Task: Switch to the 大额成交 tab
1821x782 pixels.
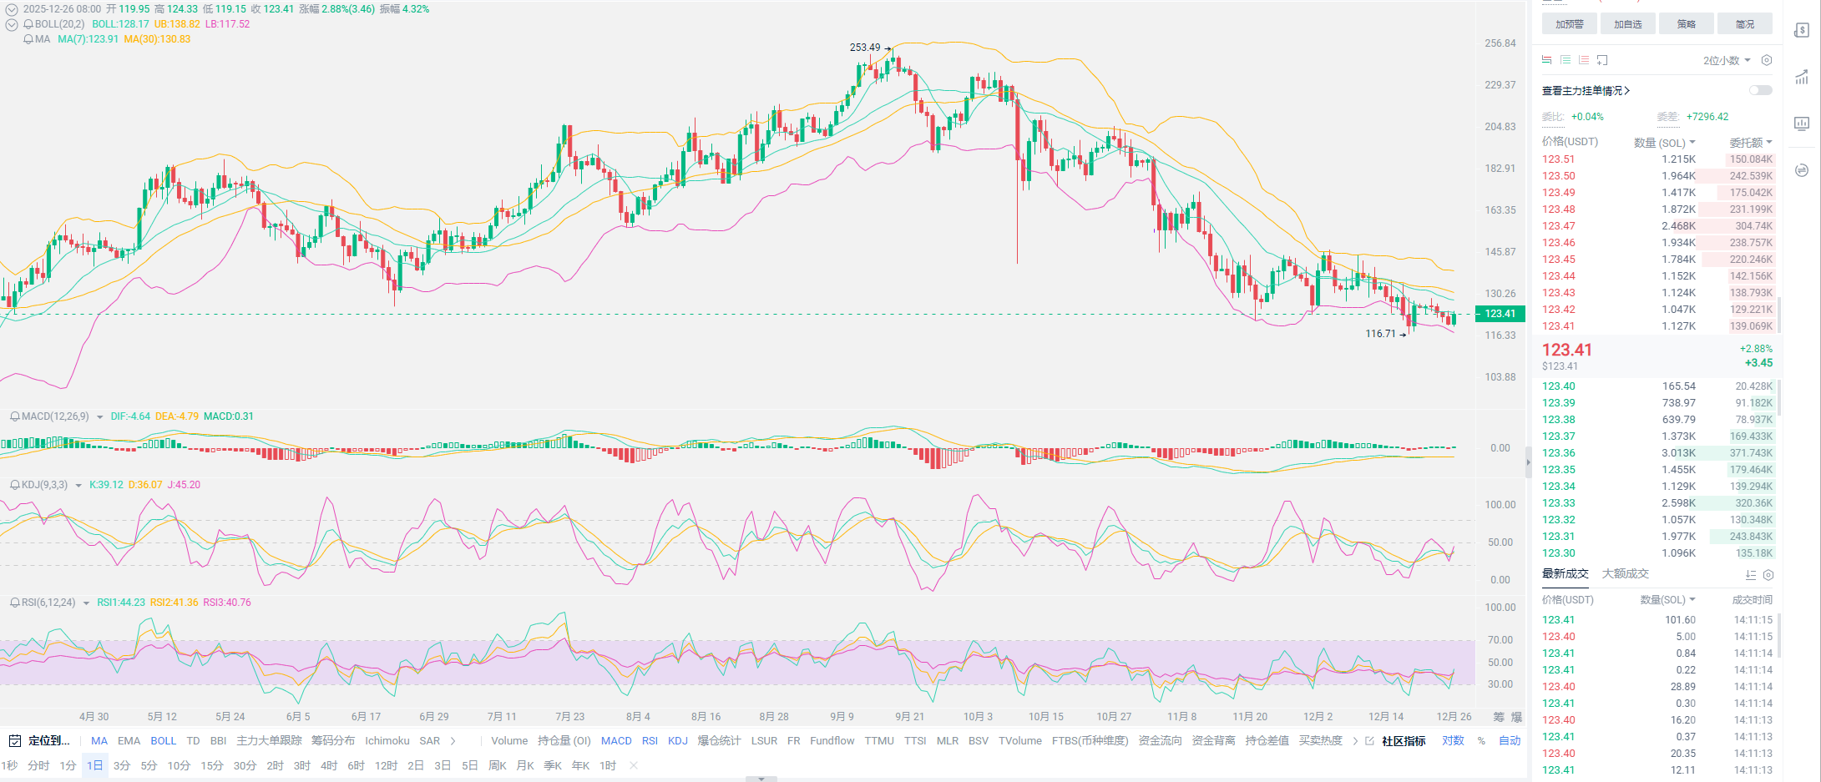Action: click(1625, 574)
